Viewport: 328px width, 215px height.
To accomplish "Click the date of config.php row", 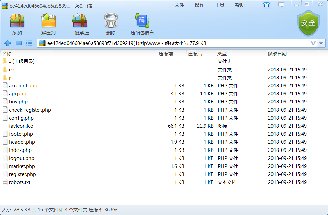I will 287,118.
